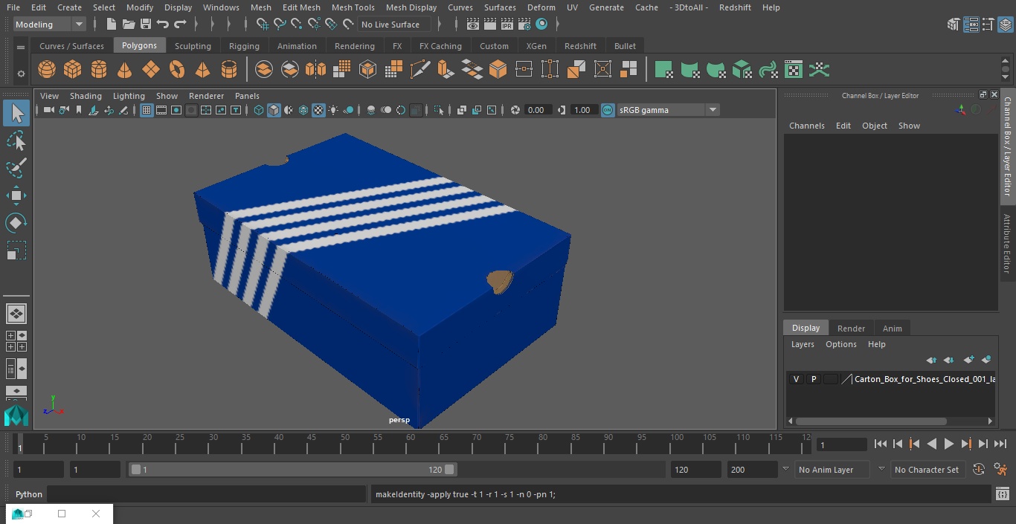This screenshot has height=524, width=1016.
Task: Create a polygon sphere from the shelf
Action: point(47,70)
